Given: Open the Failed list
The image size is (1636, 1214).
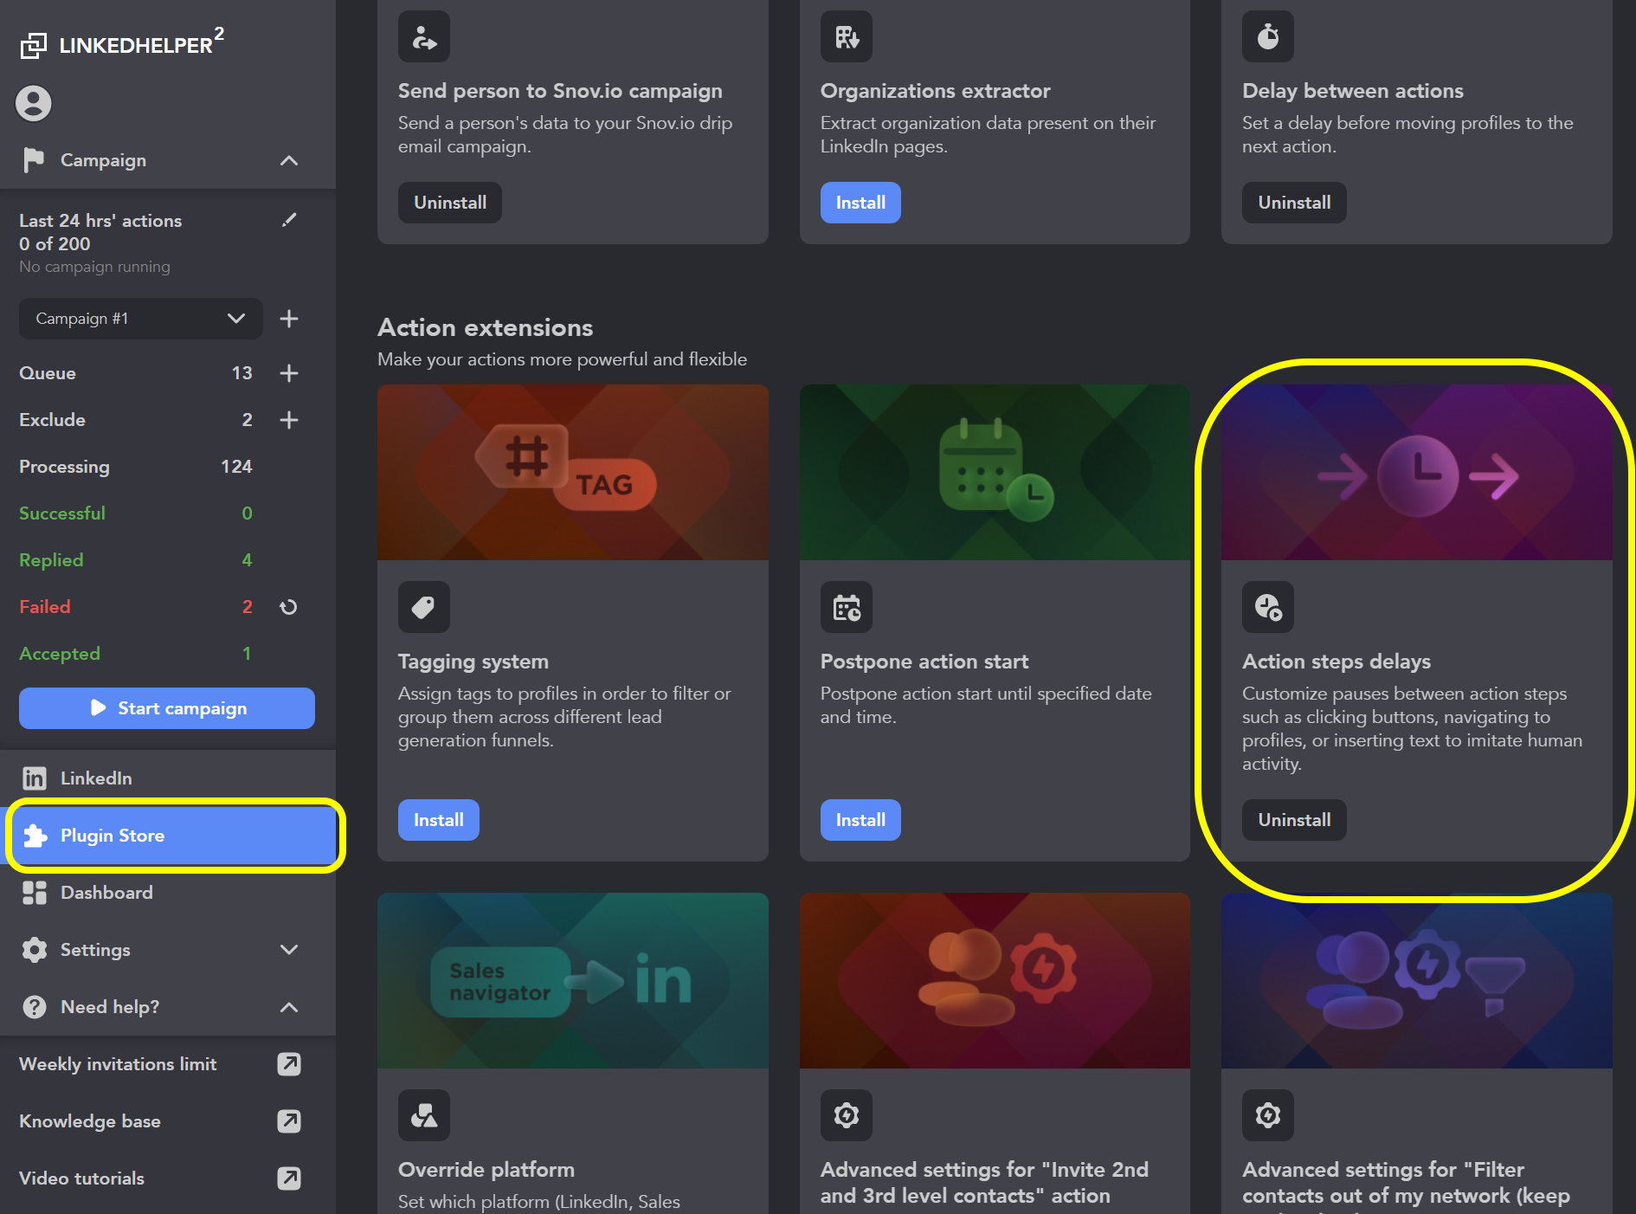Looking at the screenshot, I should (135, 607).
